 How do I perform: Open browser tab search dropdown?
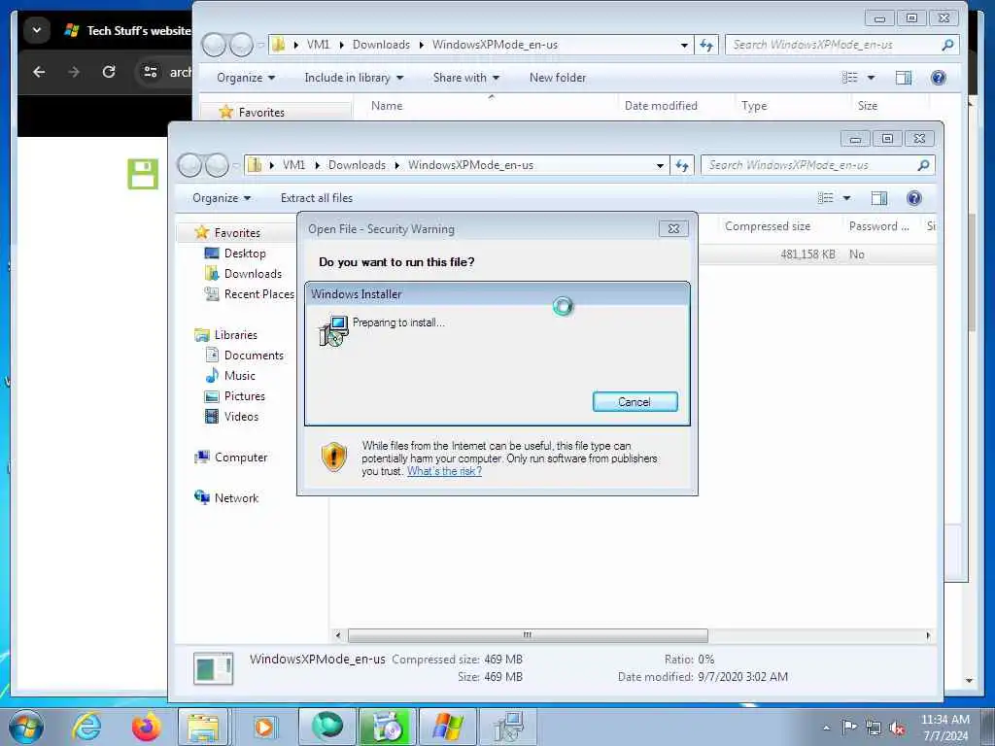(x=37, y=30)
